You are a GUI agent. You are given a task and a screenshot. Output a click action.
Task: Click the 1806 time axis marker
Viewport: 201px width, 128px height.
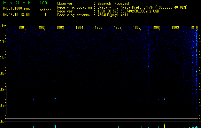(118, 28)
